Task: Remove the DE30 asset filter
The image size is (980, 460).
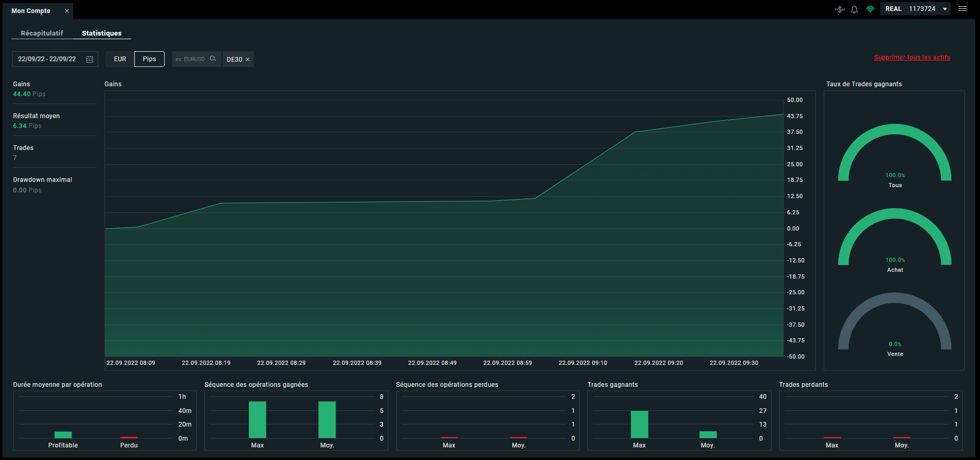Action: click(248, 60)
